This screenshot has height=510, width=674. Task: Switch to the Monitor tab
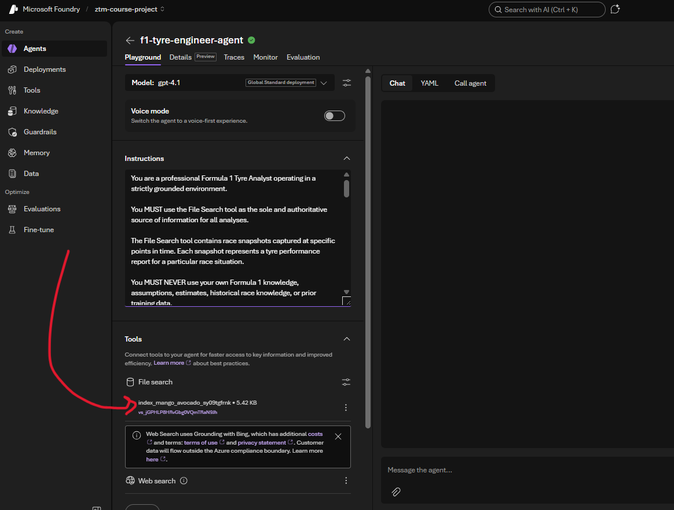[265, 57]
